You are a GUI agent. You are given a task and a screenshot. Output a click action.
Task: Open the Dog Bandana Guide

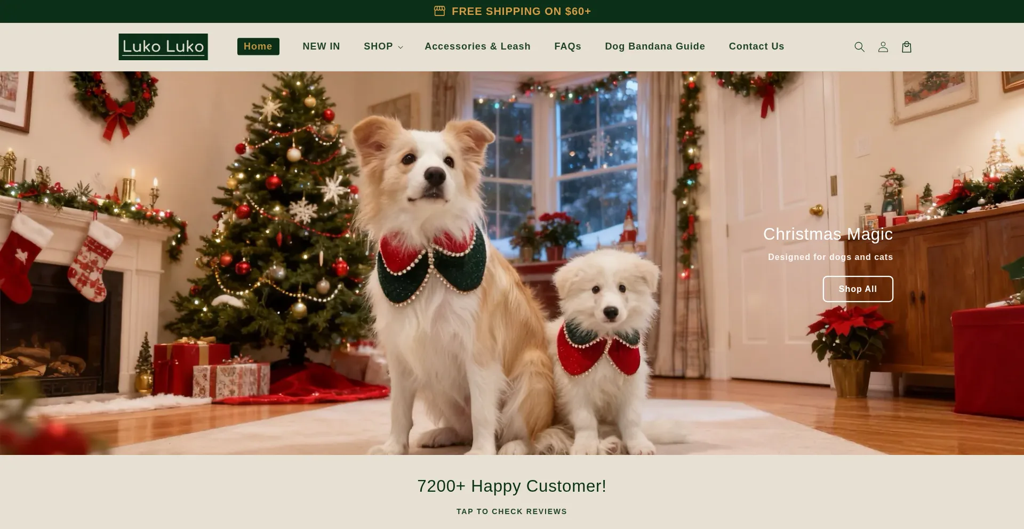click(x=655, y=46)
